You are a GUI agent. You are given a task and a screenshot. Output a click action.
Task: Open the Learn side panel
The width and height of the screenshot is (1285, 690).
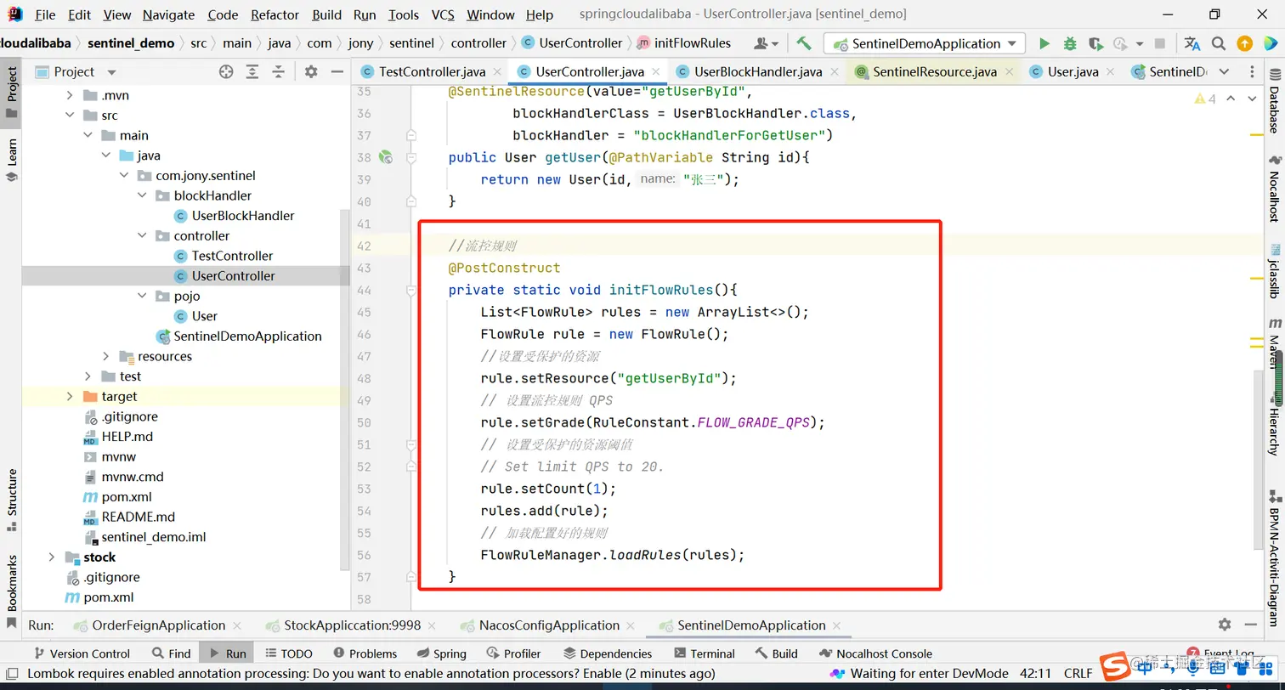[x=12, y=161]
